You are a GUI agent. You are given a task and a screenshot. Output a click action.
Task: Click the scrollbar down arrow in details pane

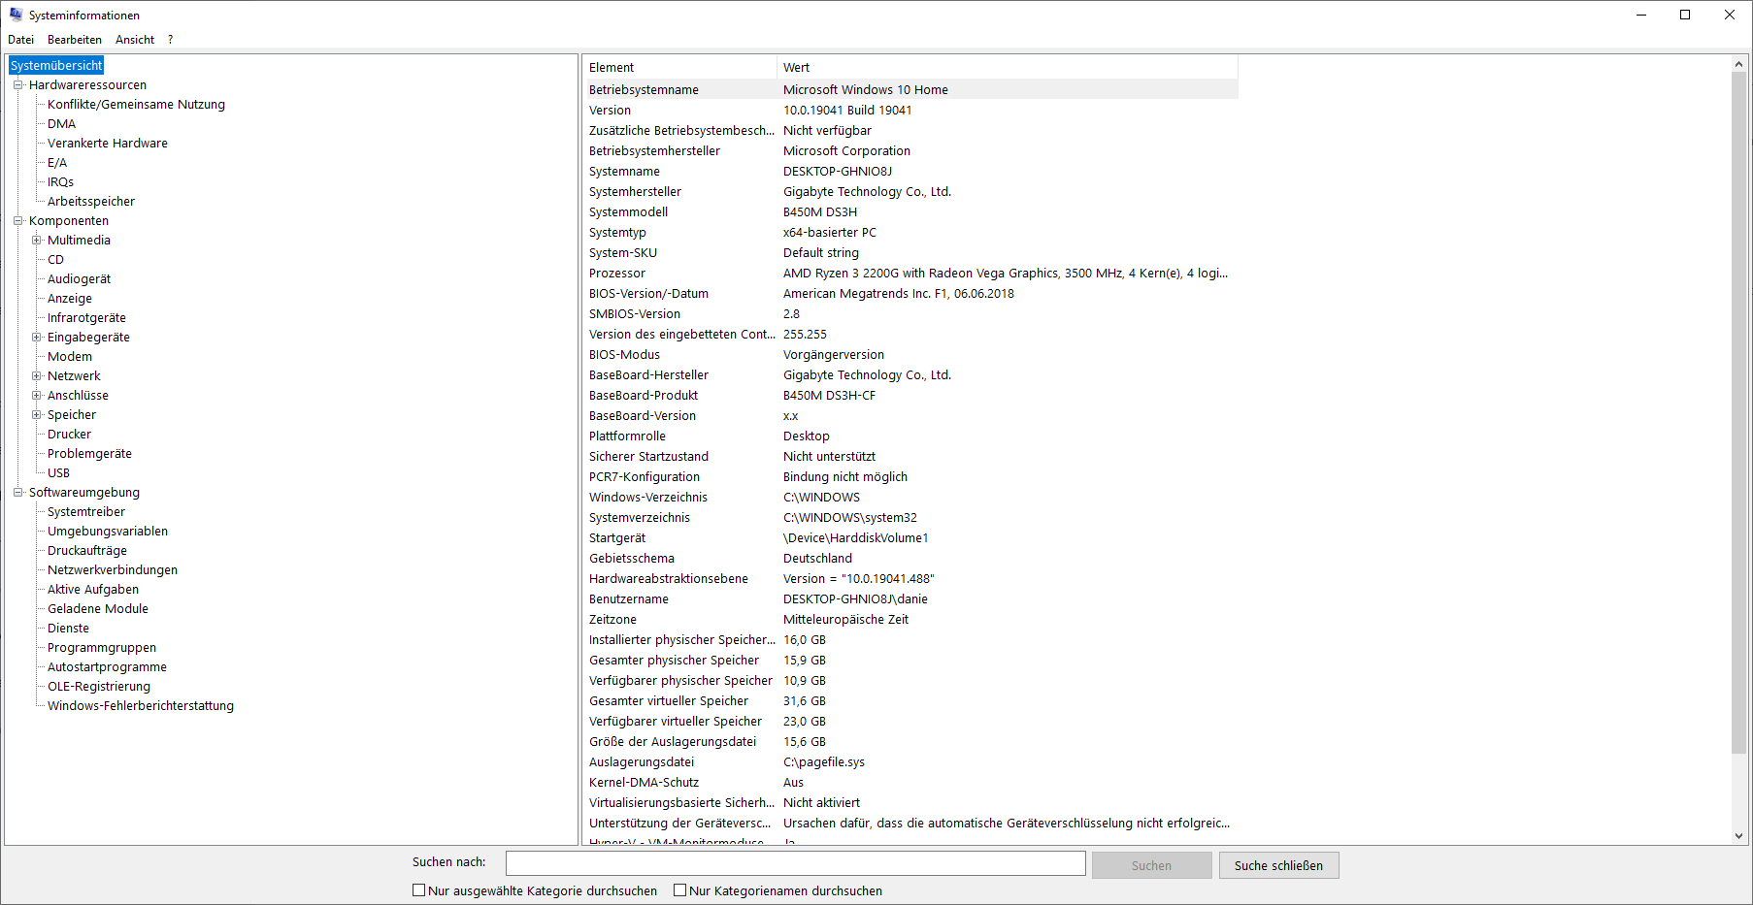click(x=1738, y=836)
